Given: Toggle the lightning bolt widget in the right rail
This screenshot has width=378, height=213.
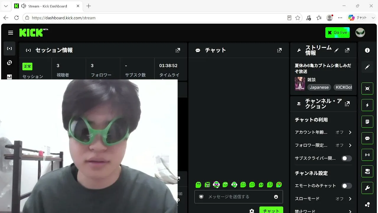Looking at the screenshot, I should [x=367, y=105].
